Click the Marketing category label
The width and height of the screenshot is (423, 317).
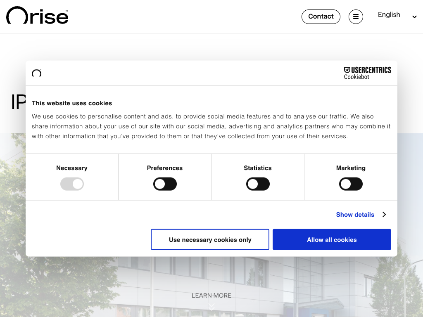pos(351,168)
